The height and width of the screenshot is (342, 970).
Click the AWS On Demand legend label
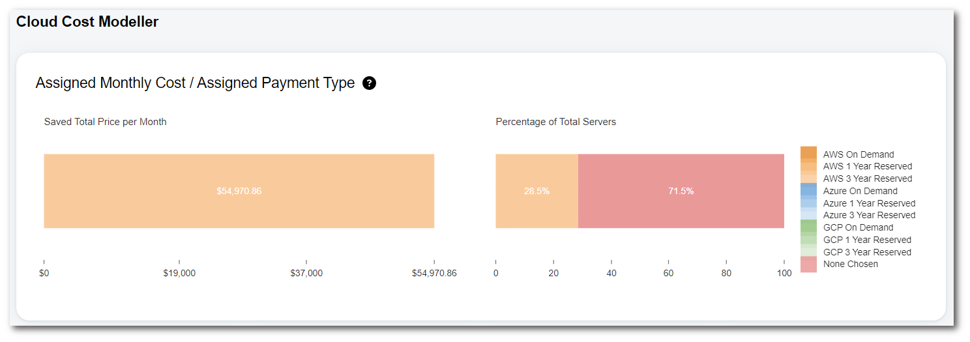point(858,154)
